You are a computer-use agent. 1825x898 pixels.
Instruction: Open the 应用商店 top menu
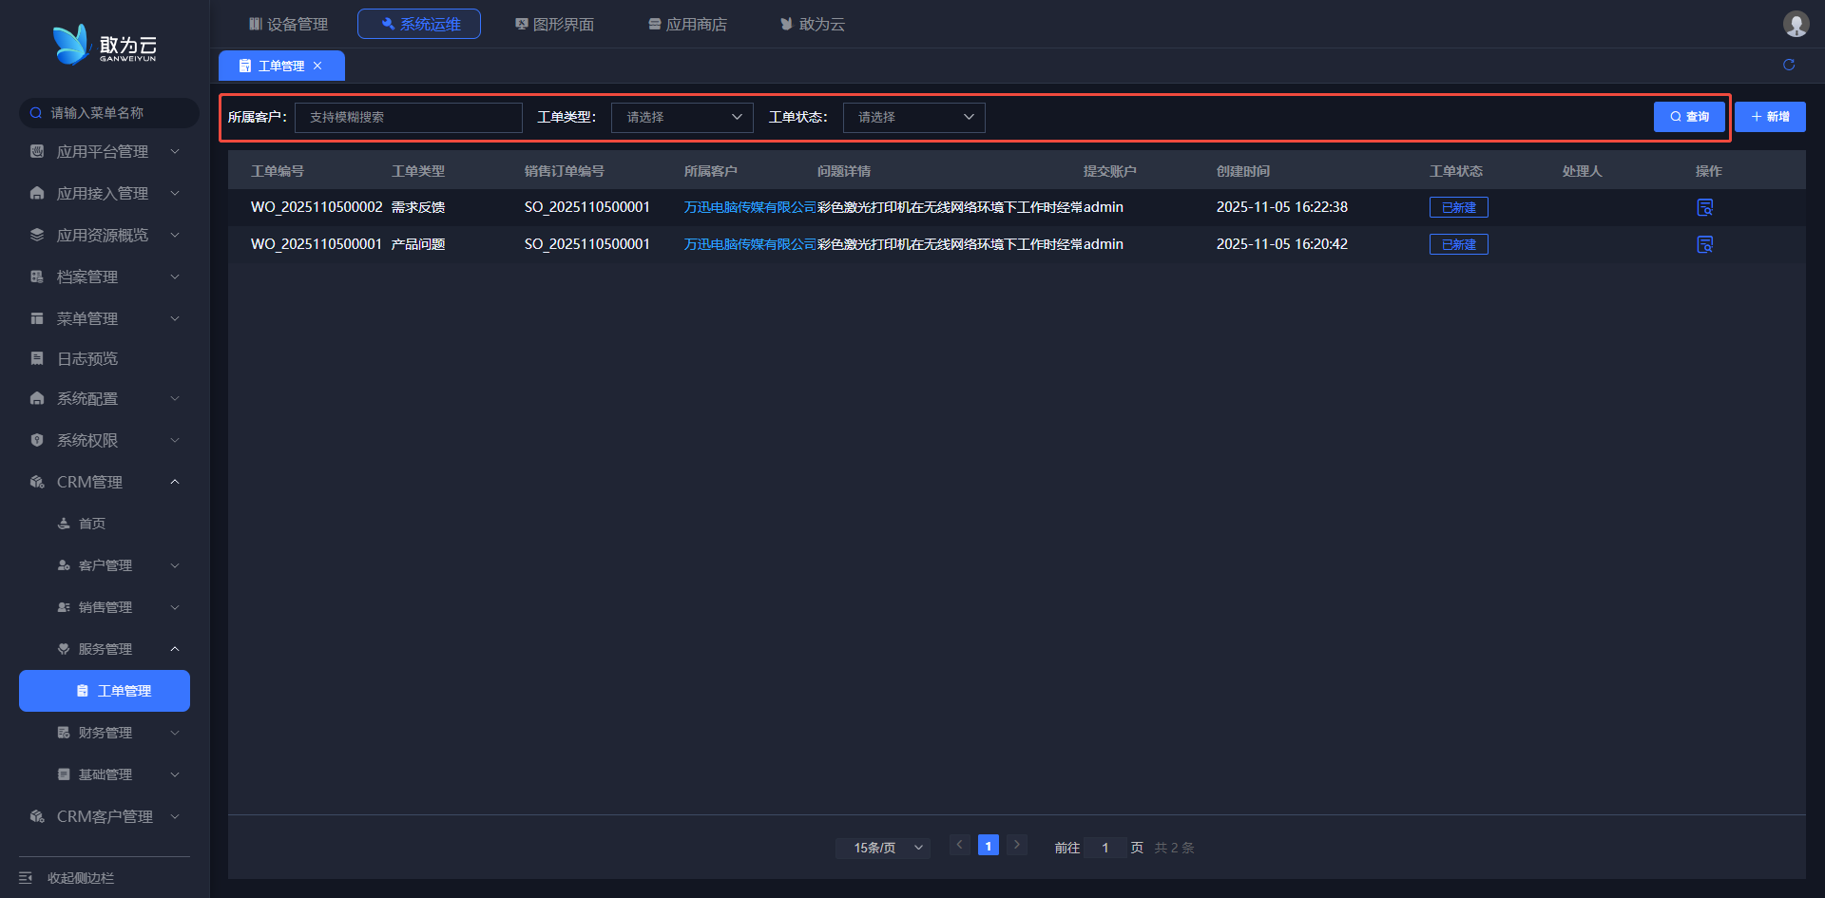pyautogui.click(x=687, y=24)
